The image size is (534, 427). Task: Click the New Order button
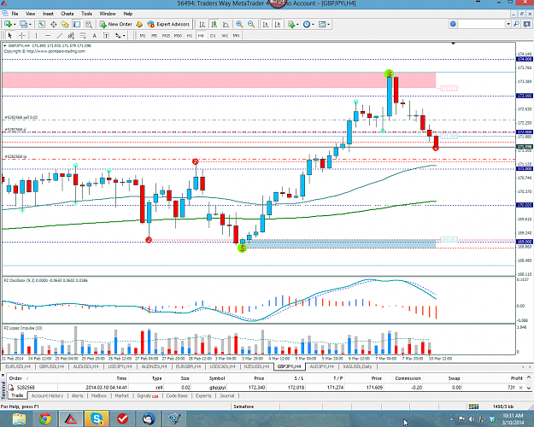click(115, 24)
